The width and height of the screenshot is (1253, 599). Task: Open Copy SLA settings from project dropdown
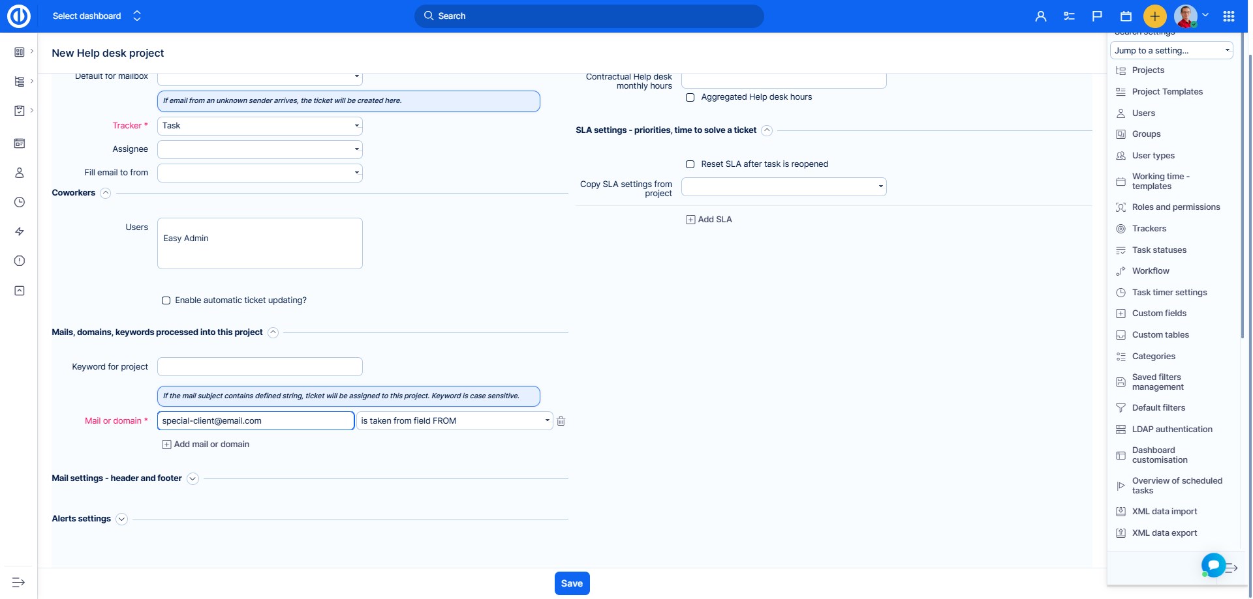(x=783, y=186)
